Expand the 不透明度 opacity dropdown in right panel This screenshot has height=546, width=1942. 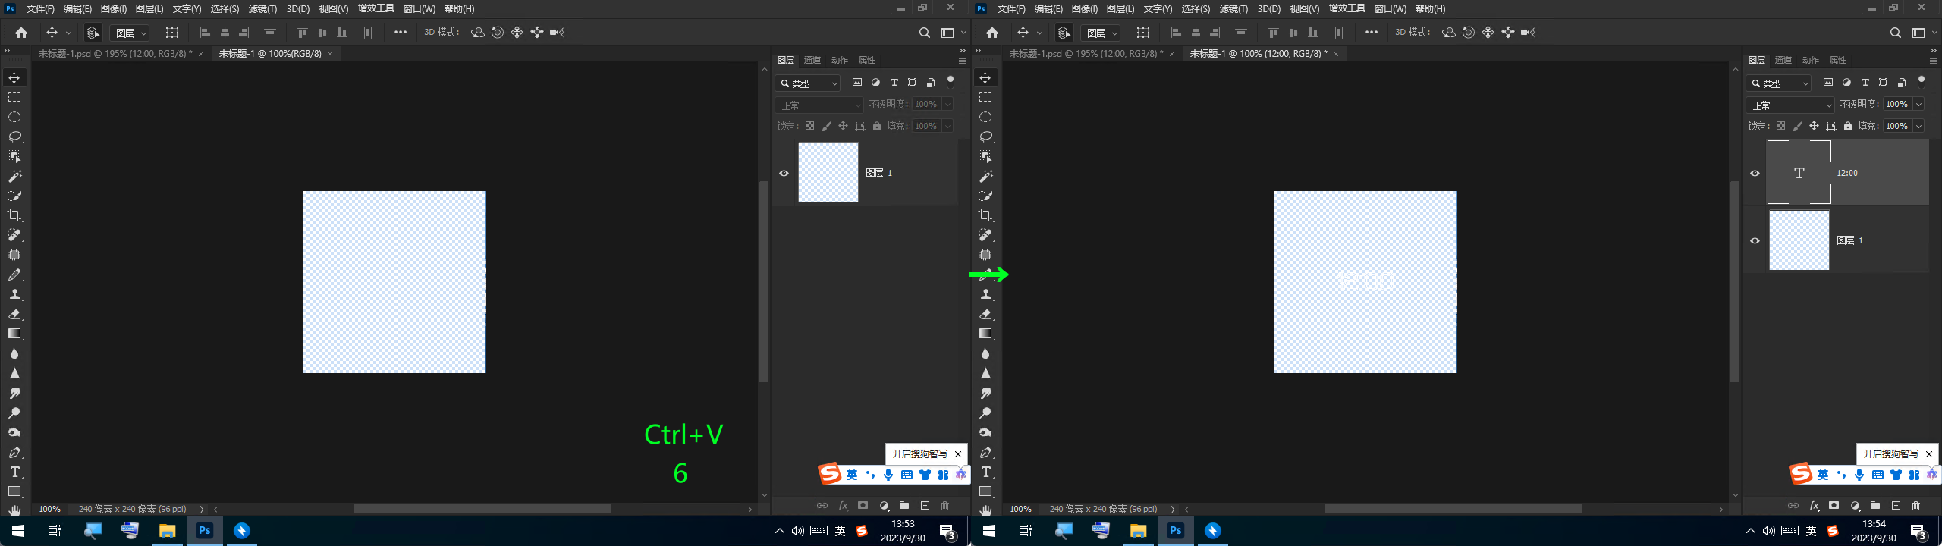coord(1918,105)
